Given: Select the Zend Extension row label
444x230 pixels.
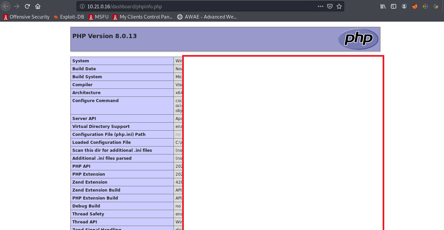Looking at the screenshot, I should [90, 182].
